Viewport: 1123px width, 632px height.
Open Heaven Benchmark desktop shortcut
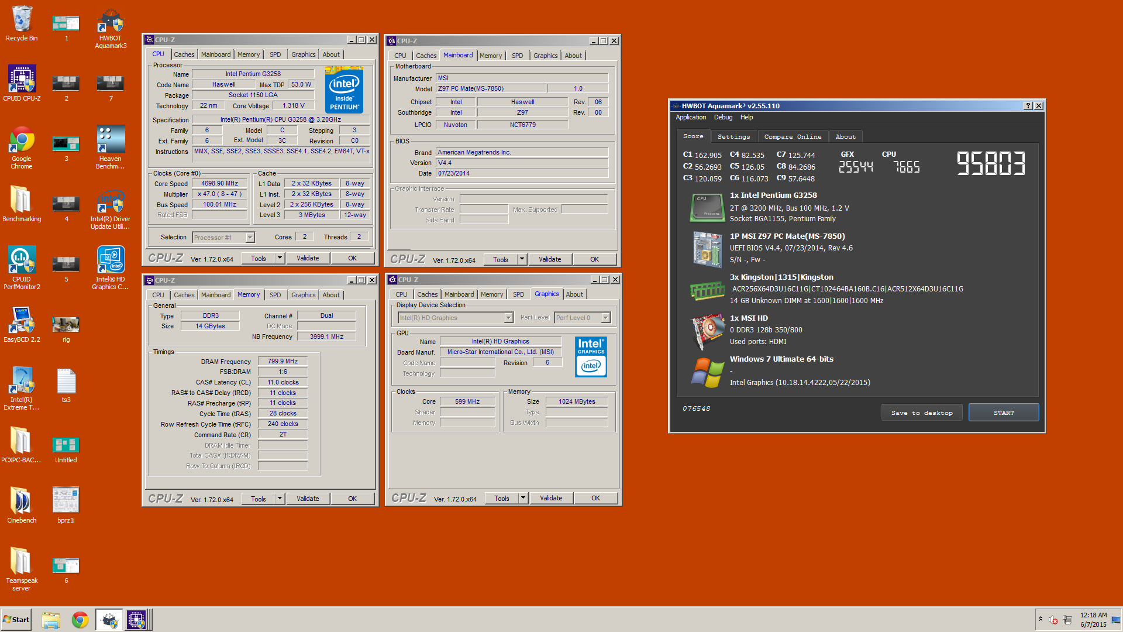111,147
